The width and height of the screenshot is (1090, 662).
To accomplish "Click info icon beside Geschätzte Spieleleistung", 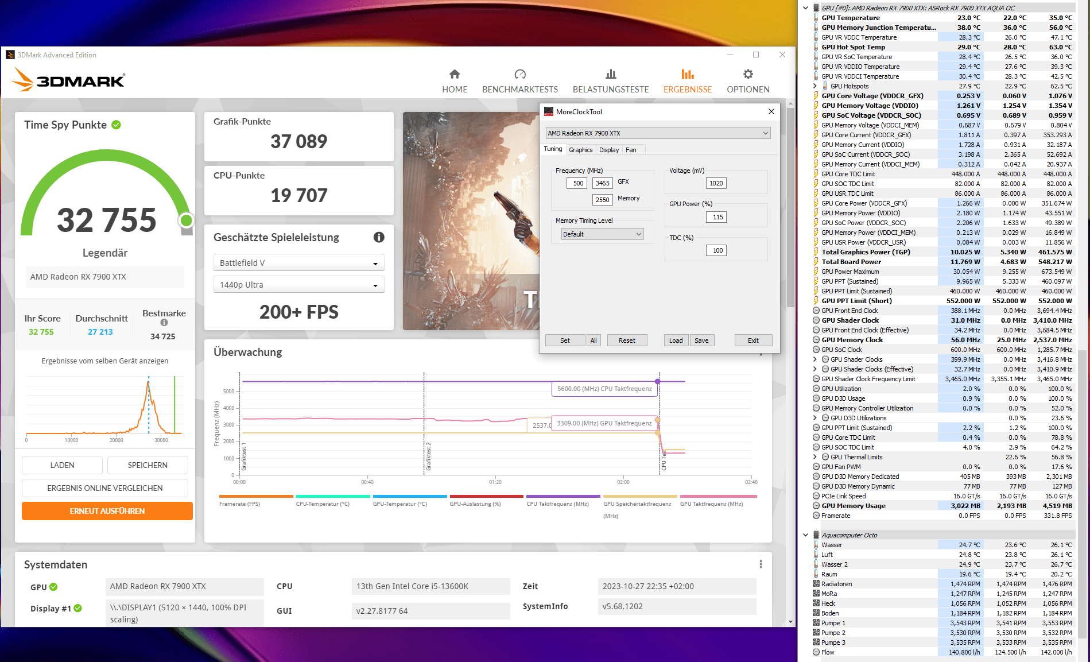I will pyautogui.click(x=378, y=237).
